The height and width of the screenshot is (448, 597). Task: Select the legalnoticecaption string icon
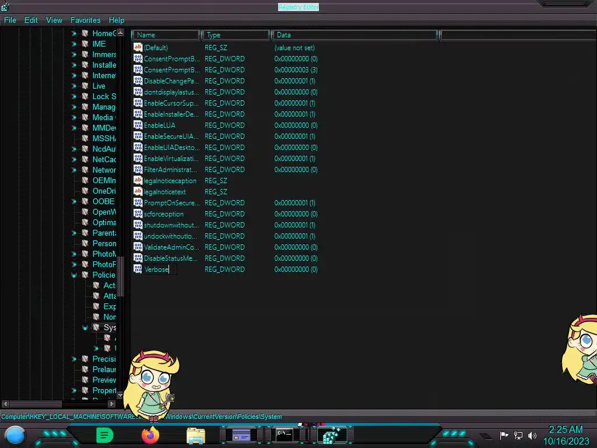coord(138,180)
